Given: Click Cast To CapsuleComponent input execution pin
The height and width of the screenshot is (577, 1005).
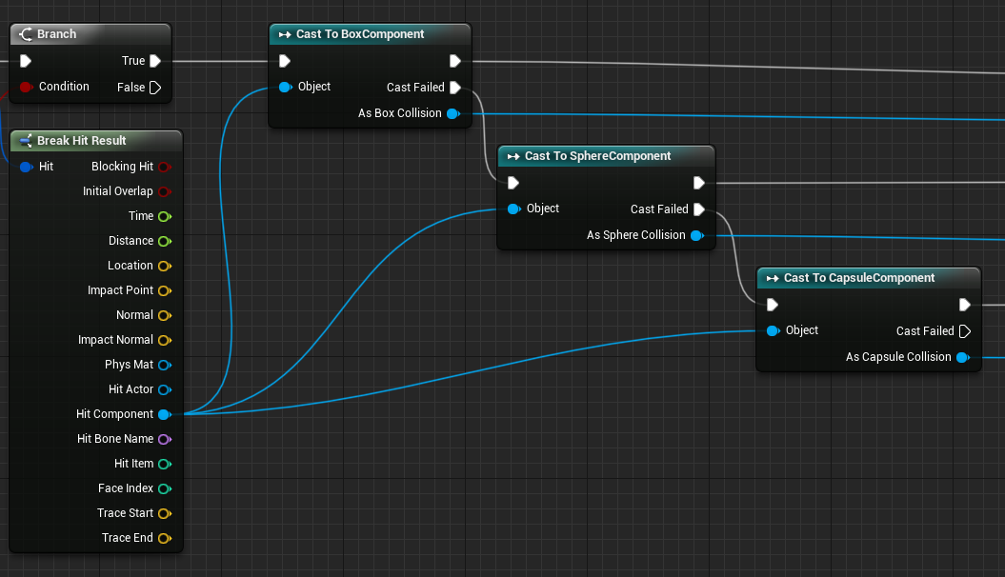Looking at the screenshot, I should (x=773, y=305).
